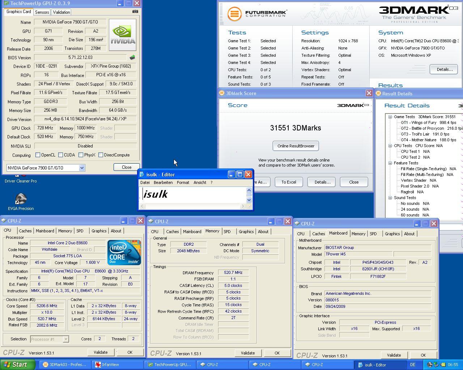Enable the DirectCompute checkbox
463x370 pixels.
click(101, 155)
